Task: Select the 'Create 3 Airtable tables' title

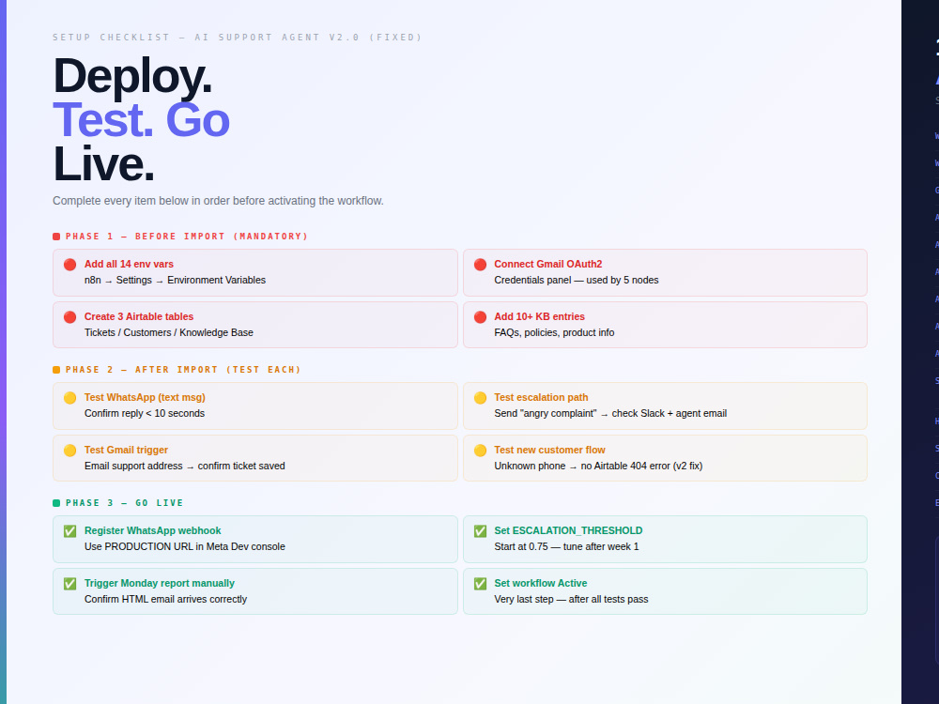Action: [x=139, y=316]
